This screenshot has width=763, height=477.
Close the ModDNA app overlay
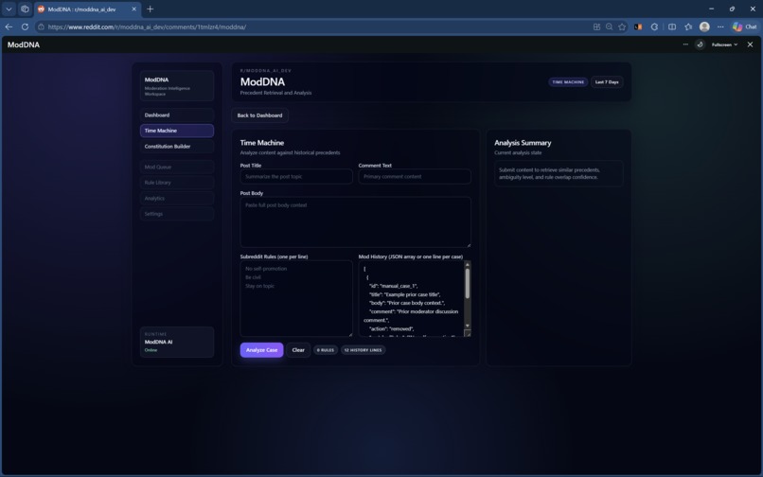pyautogui.click(x=750, y=44)
